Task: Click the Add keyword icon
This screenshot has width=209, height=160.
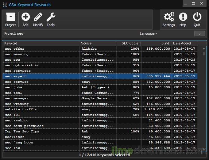Action: tap(25, 19)
